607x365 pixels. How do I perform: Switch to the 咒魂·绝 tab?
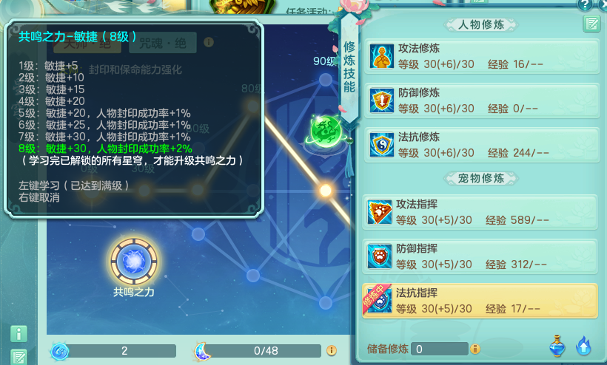[163, 43]
